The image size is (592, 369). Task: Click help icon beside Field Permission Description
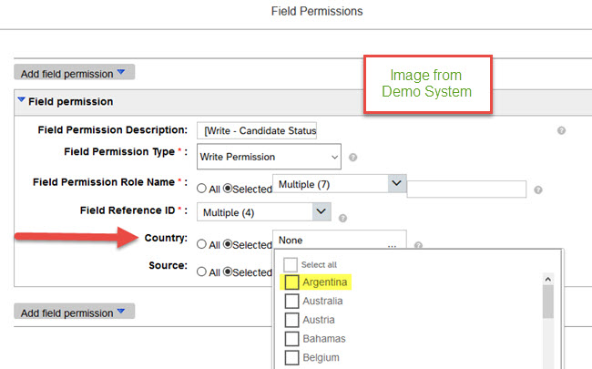point(561,130)
